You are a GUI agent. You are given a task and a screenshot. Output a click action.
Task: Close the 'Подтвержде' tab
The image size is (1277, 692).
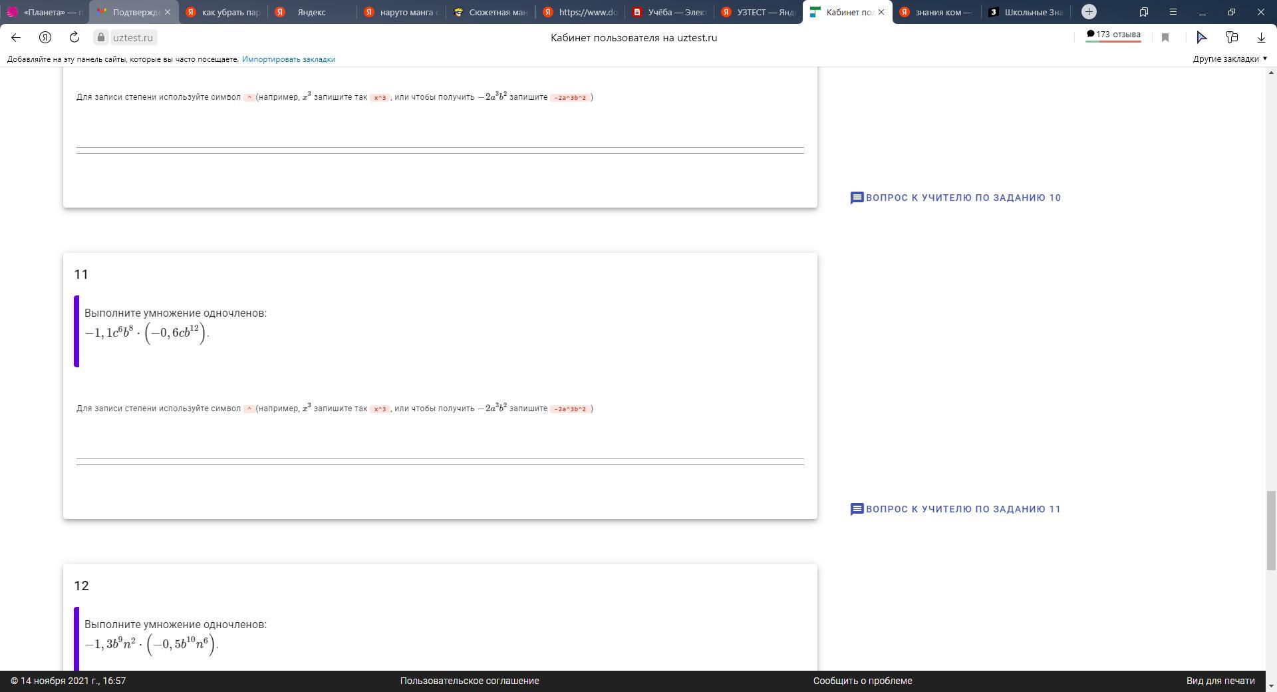pyautogui.click(x=168, y=12)
